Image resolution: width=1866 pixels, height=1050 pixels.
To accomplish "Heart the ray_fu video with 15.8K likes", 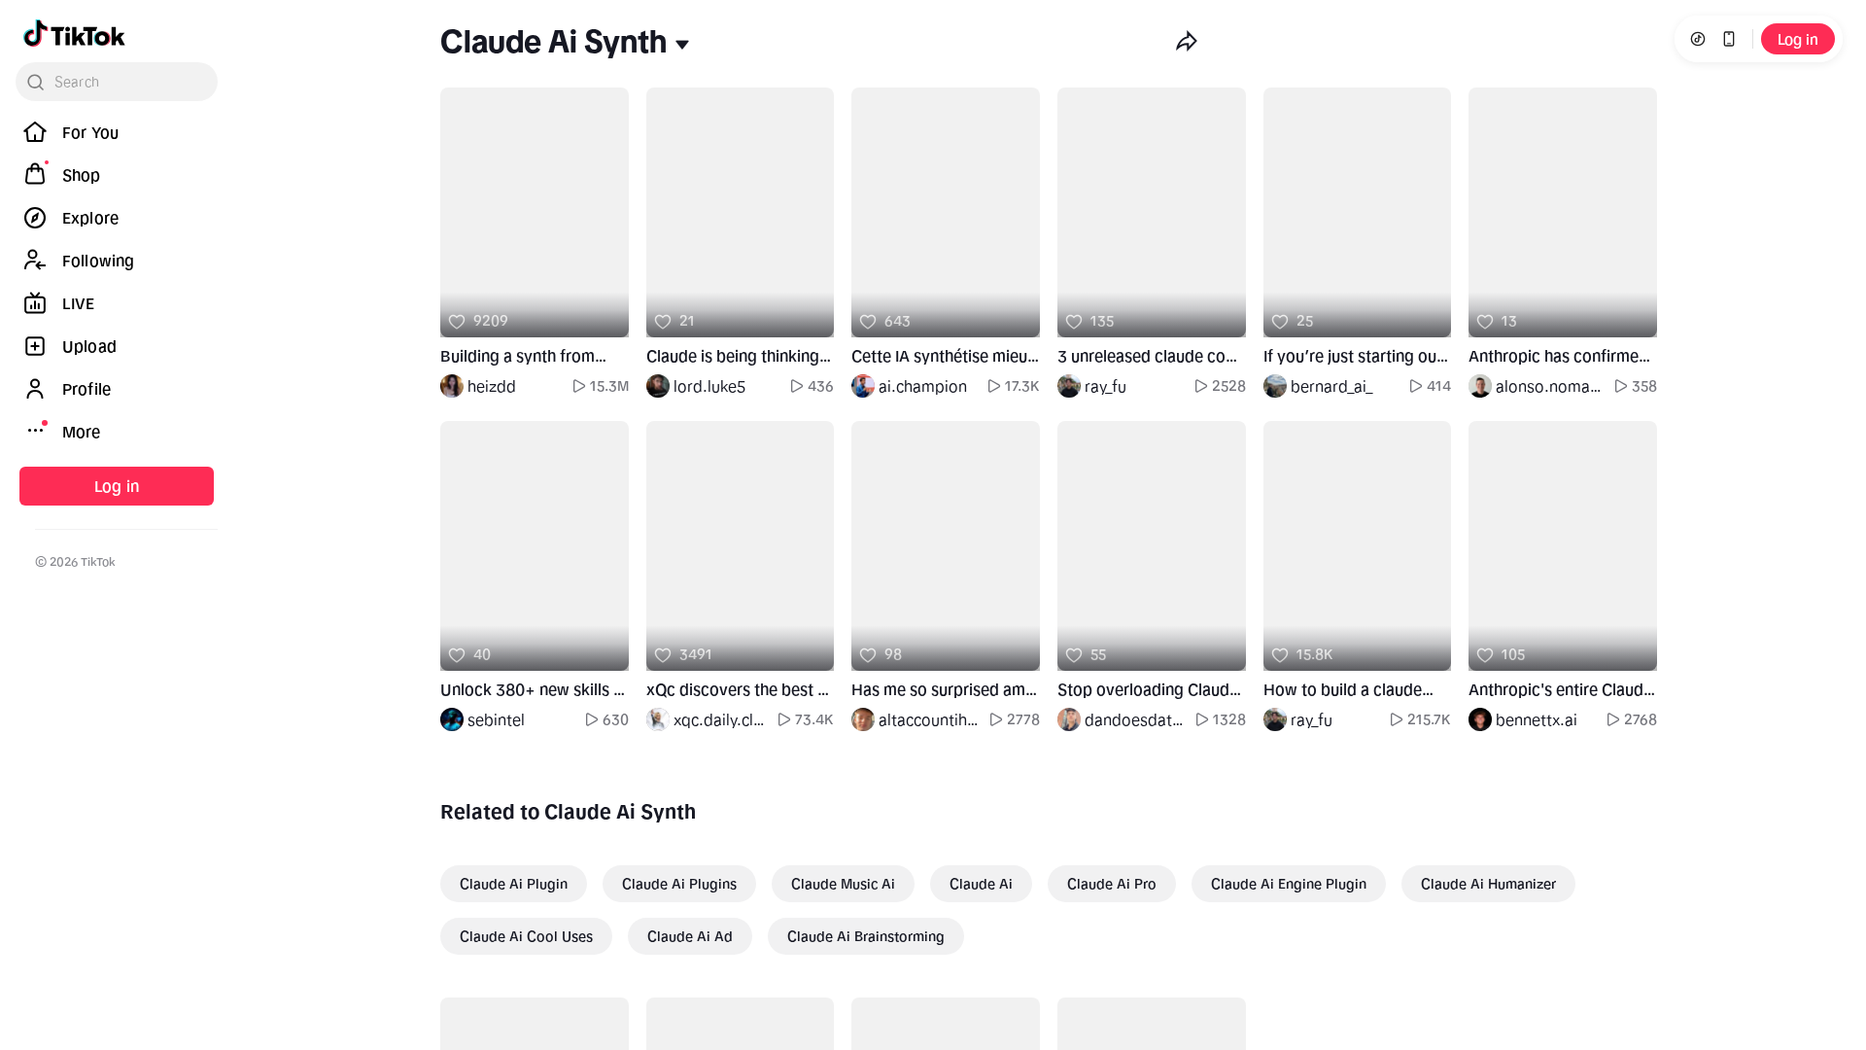I will (1280, 655).
